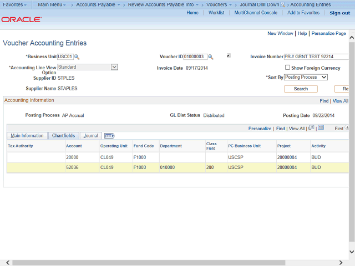Viewport: 355px width, 266px height.
Task: Expand the Main Menu dropdown
Action: tap(52, 4)
